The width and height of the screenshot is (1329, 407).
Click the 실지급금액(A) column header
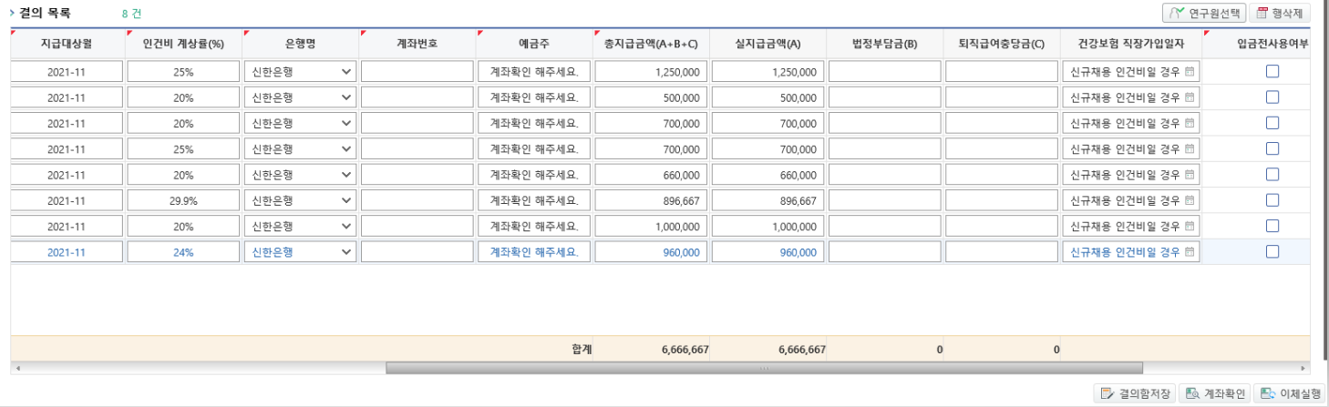pyautogui.click(x=768, y=43)
